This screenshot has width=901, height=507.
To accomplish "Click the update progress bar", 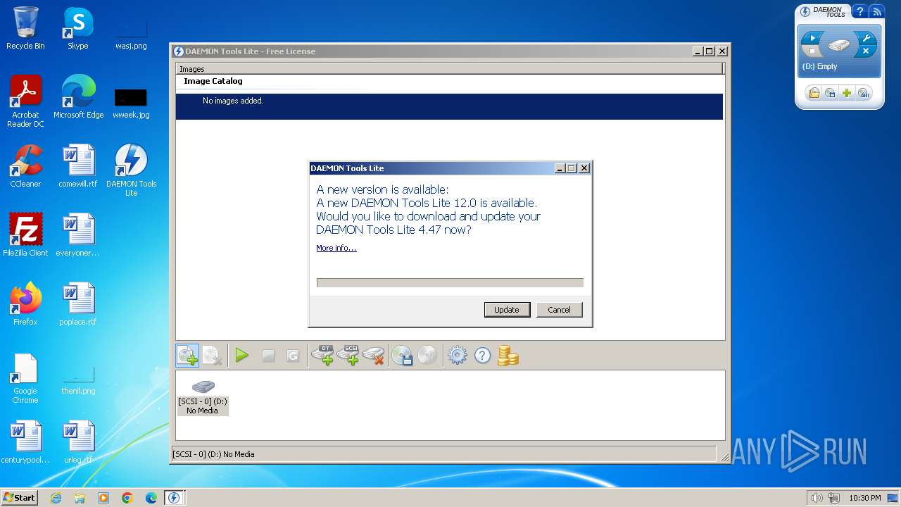I will [450, 282].
